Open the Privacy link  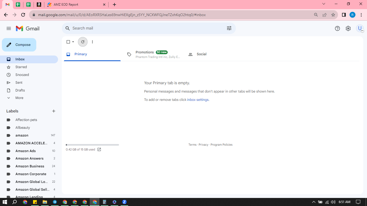203,145
